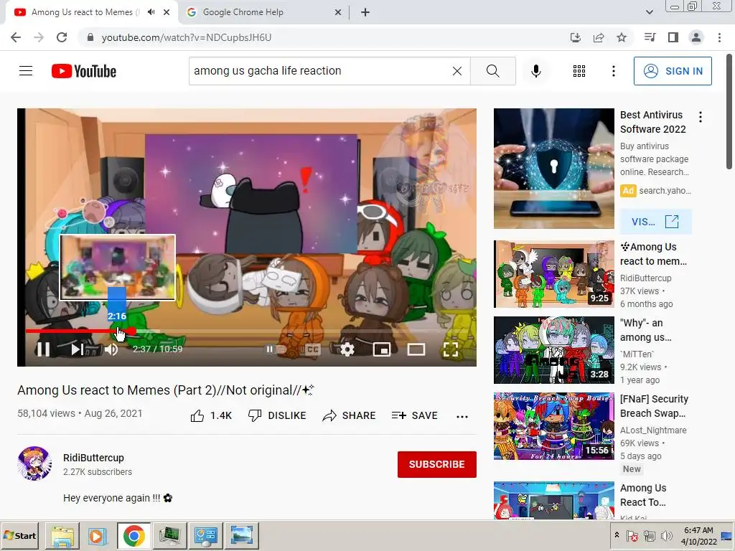Open a new browser tab
This screenshot has height=551, width=735.
point(365,12)
